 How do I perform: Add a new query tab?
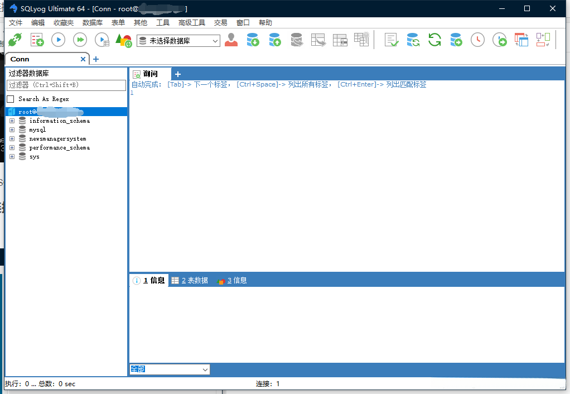pyautogui.click(x=178, y=74)
